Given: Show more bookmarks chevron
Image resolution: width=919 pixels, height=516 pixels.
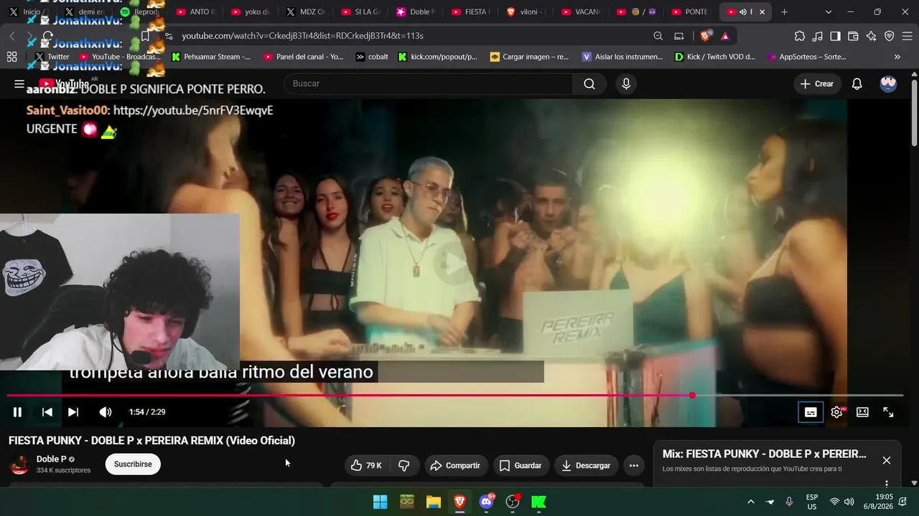Looking at the screenshot, I should 897,57.
